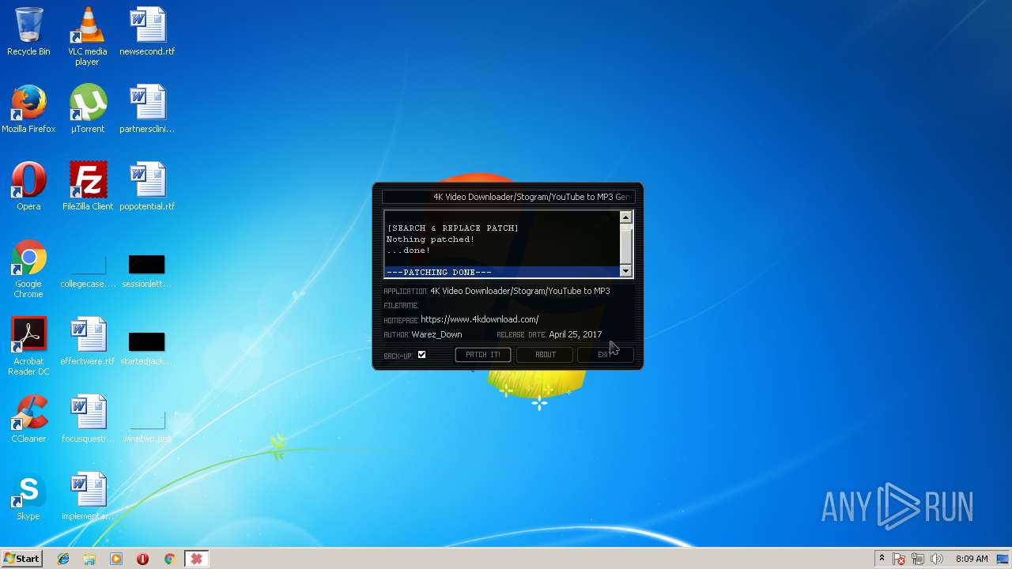Screen dimensions: 1012x569
Task: Select the popotential.rtf document icon
Action: [x=147, y=187]
